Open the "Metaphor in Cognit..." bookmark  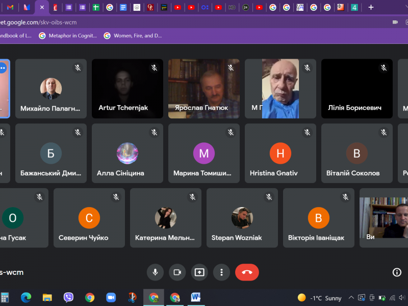click(x=67, y=36)
